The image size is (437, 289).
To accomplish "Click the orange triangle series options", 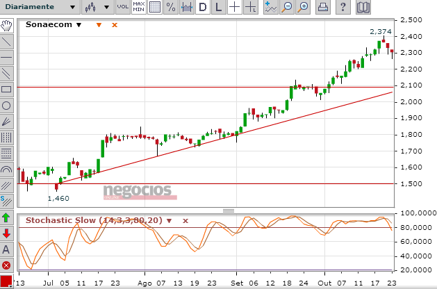I will (x=99, y=25).
